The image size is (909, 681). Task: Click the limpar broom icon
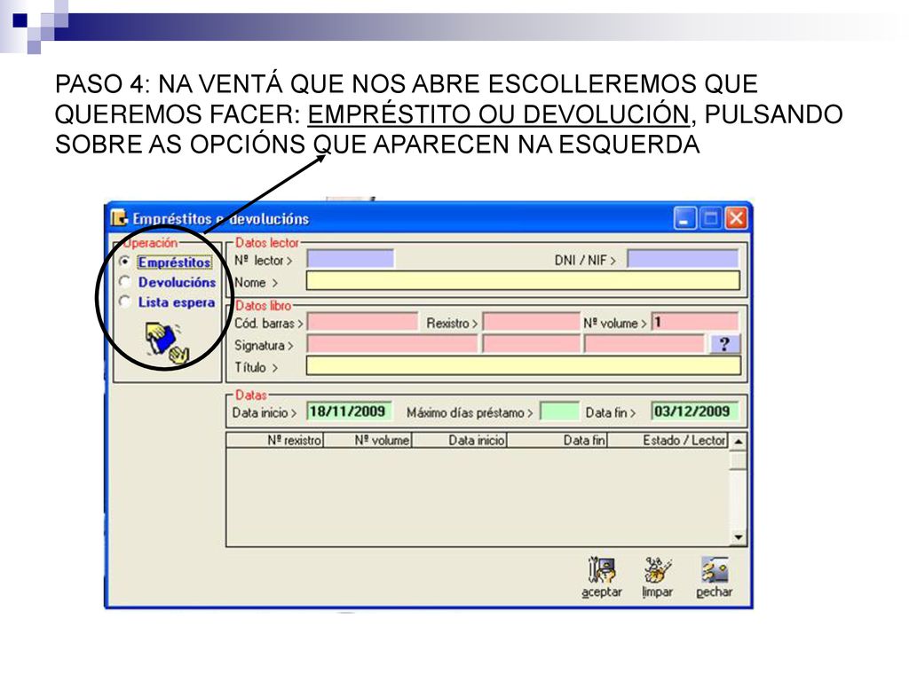click(x=658, y=570)
